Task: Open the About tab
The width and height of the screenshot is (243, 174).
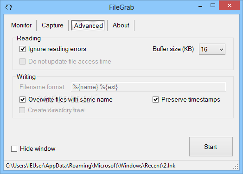Action: click(121, 25)
